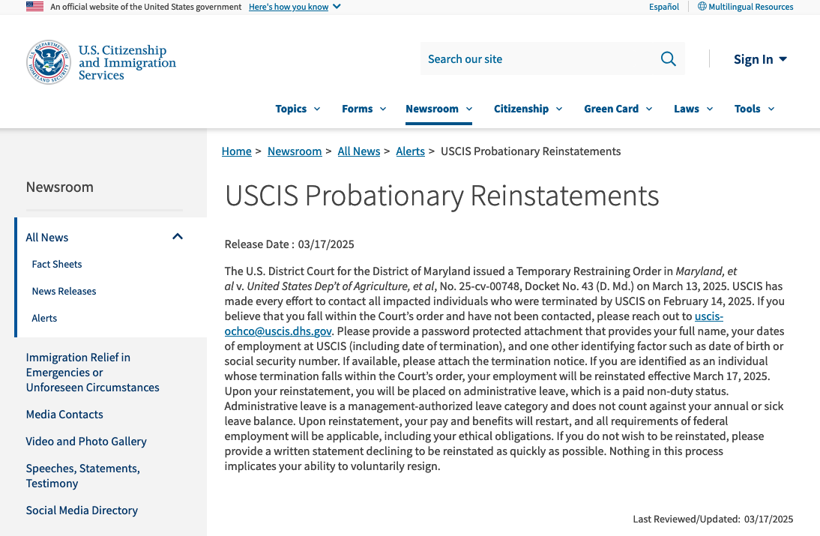Open the Topics navigation menu
Screen dimensions: 820x536
coord(298,109)
